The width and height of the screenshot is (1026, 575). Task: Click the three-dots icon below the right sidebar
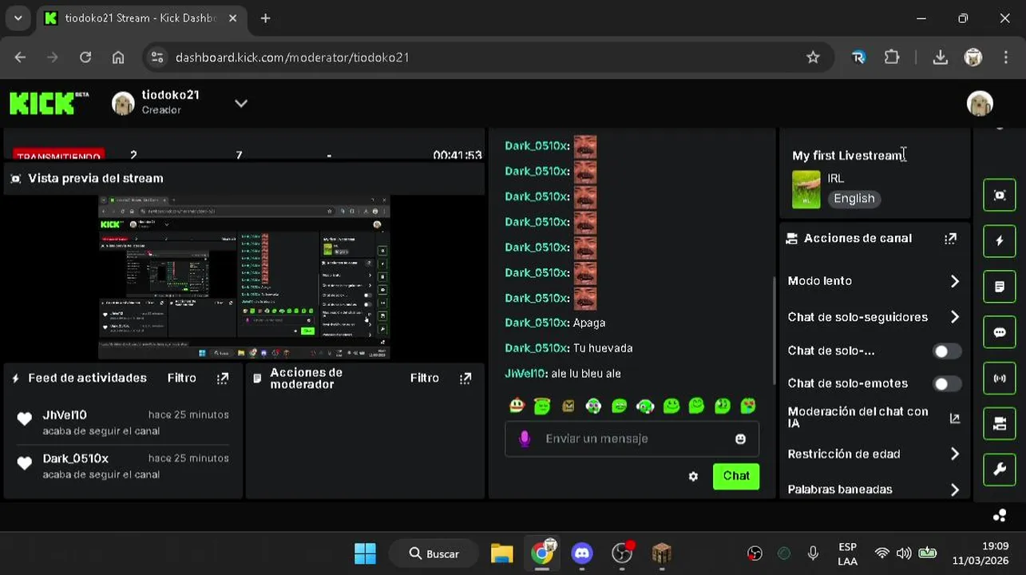click(x=1000, y=515)
